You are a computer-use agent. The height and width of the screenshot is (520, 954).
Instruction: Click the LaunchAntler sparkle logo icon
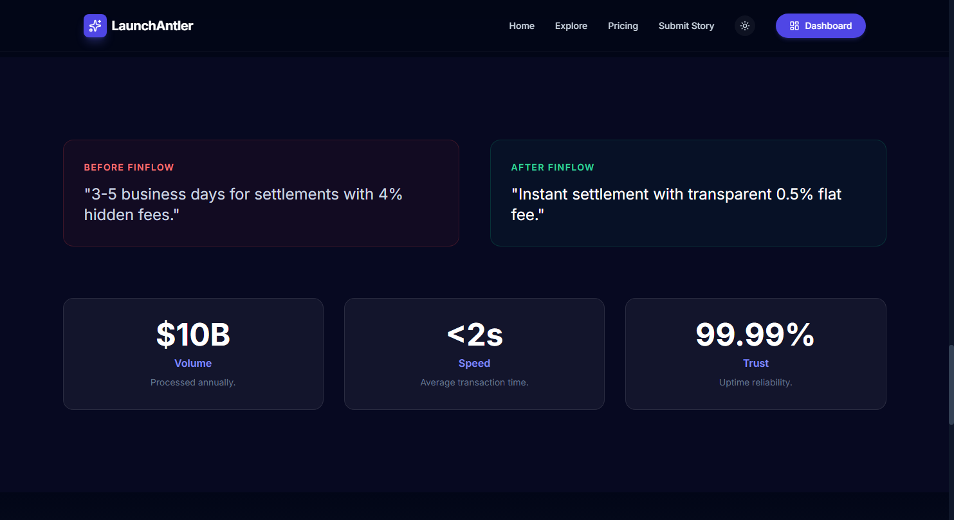(x=95, y=26)
